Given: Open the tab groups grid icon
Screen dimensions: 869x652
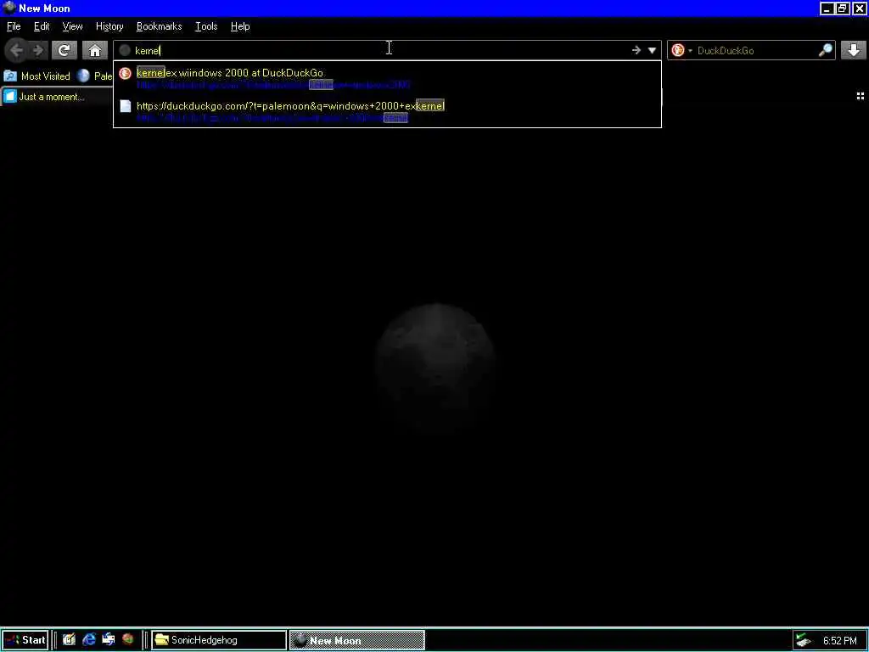Looking at the screenshot, I should pyautogui.click(x=861, y=96).
